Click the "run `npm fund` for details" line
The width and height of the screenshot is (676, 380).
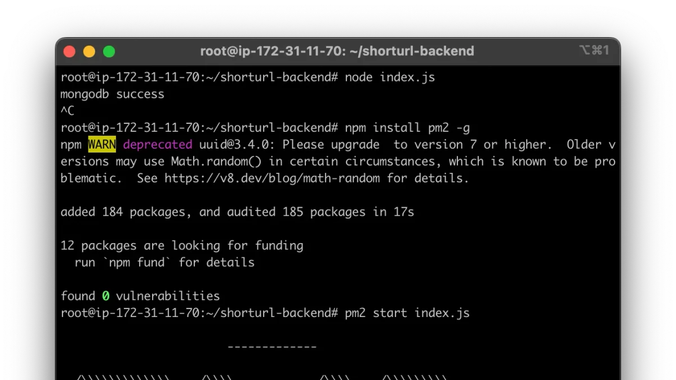(164, 263)
